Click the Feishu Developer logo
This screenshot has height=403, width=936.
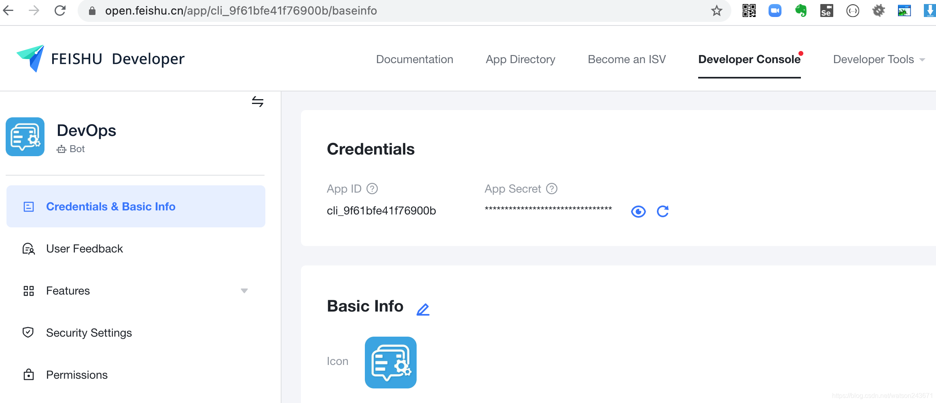click(100, 59)
